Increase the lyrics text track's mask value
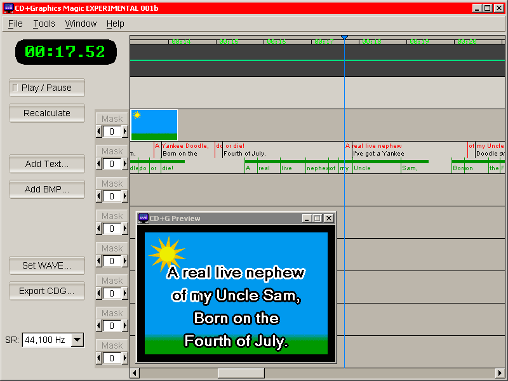Screen dimensions: 508x381 click(124, 164)
